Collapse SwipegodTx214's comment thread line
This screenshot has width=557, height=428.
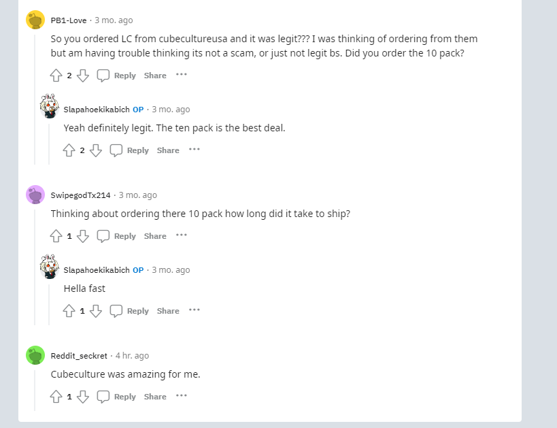point(35,267)
